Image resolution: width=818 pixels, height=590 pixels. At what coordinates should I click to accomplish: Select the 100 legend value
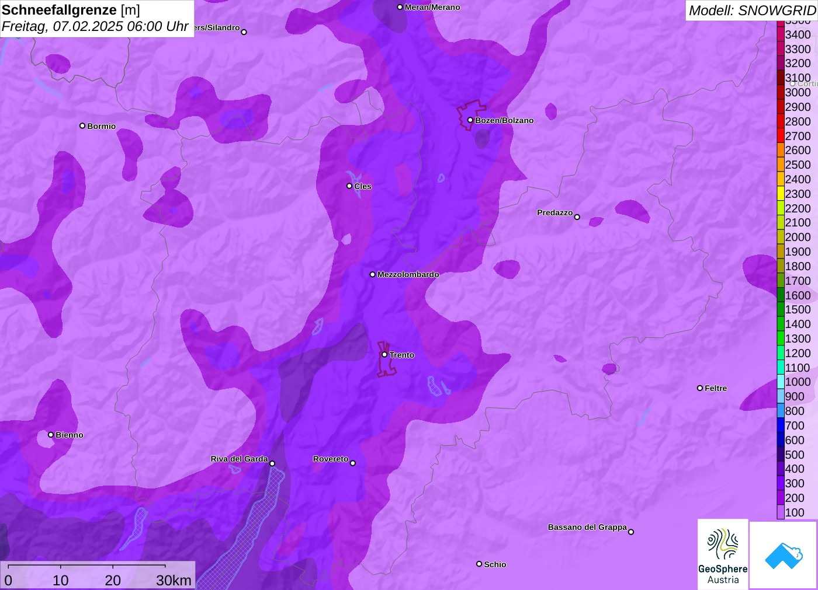point(795,512)
